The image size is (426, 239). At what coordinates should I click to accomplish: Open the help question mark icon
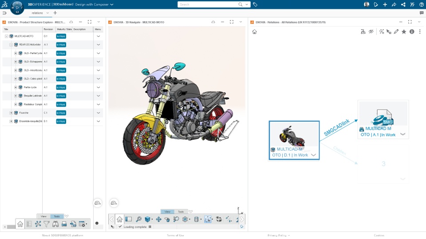coord(422,4)
